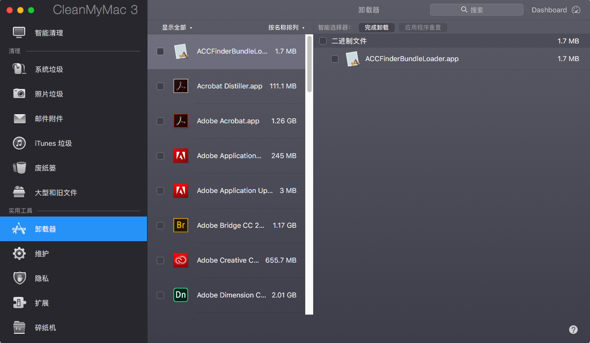
Task: Select the 完成卸载 smart selector
Action: 377,27
